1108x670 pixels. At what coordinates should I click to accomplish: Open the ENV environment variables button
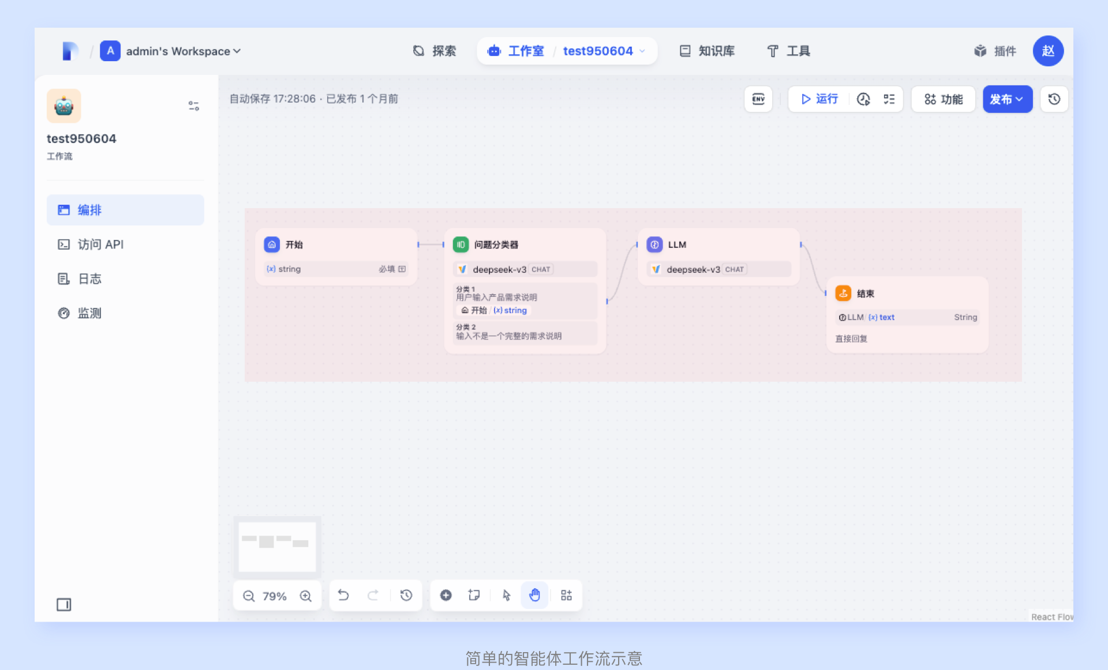point(758,99)
